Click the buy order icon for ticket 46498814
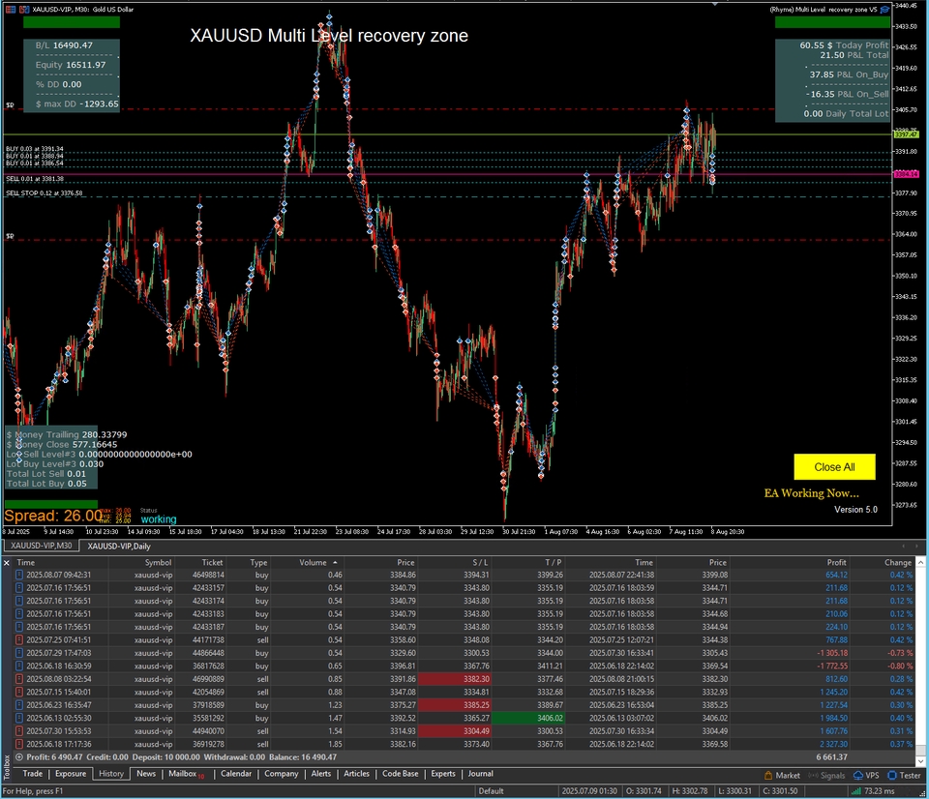 21,575
